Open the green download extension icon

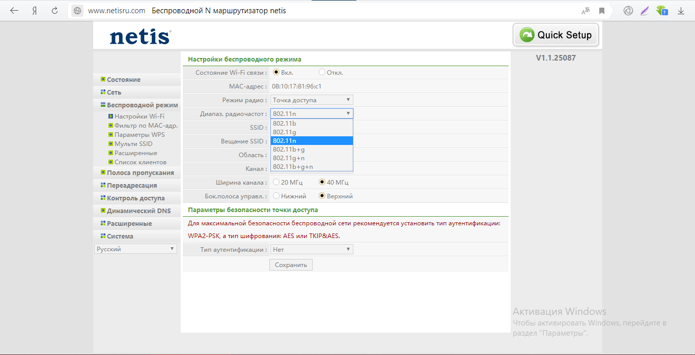pyautogui.click(x=661, y=11)
